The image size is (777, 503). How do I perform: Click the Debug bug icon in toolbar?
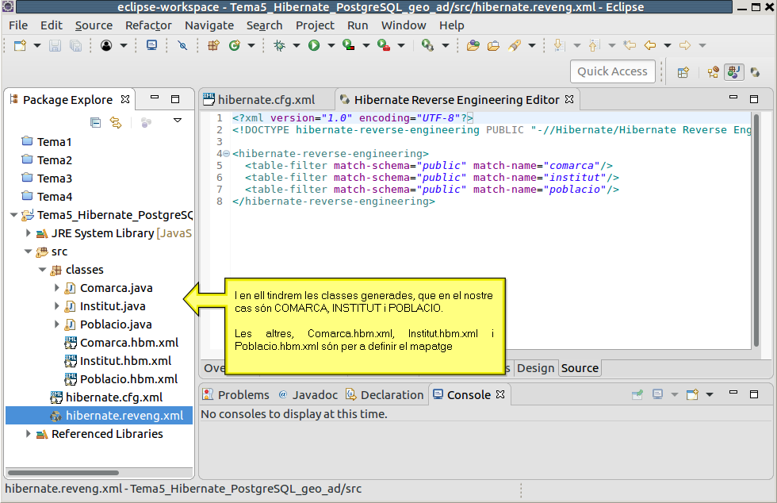click(279, 46)
